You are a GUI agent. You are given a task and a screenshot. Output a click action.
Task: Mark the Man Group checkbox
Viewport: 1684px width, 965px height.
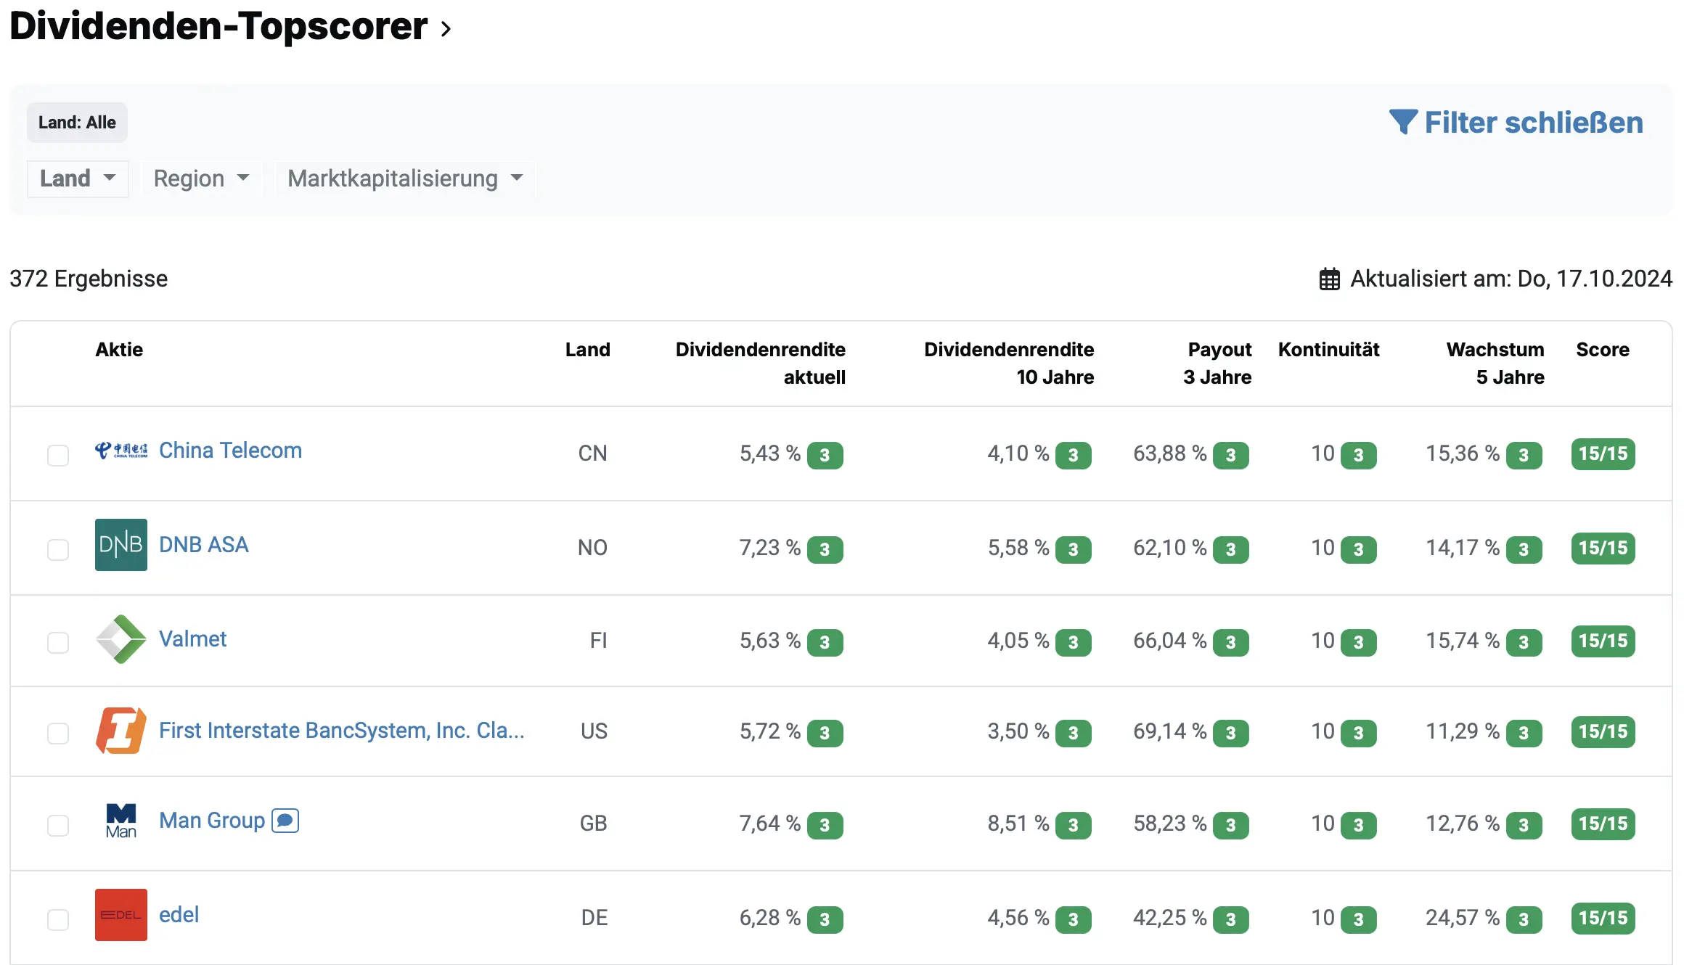tap(58, 826)
